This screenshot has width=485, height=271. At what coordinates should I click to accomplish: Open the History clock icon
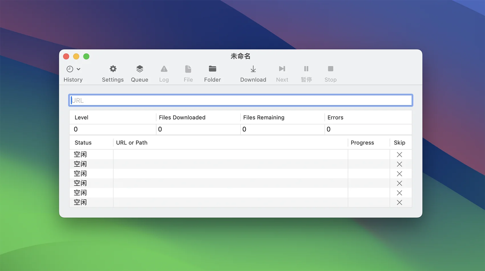point(70,69)
